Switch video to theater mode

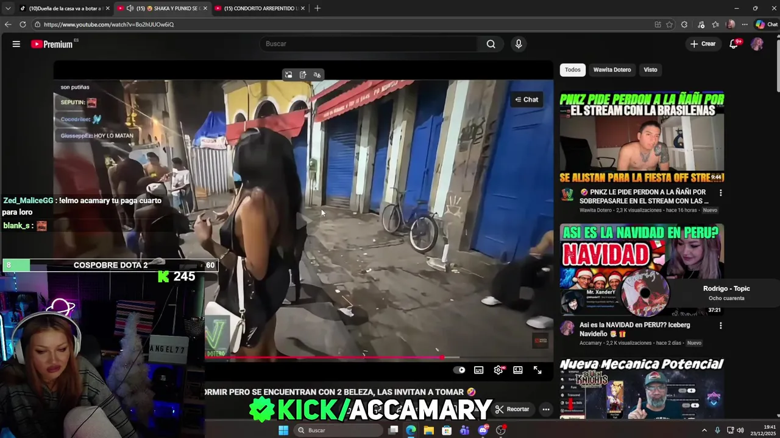tap(518, 370)
